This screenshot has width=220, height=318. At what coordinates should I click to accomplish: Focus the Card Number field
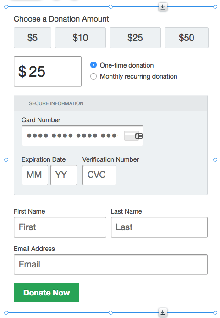(x=82, y=136)
